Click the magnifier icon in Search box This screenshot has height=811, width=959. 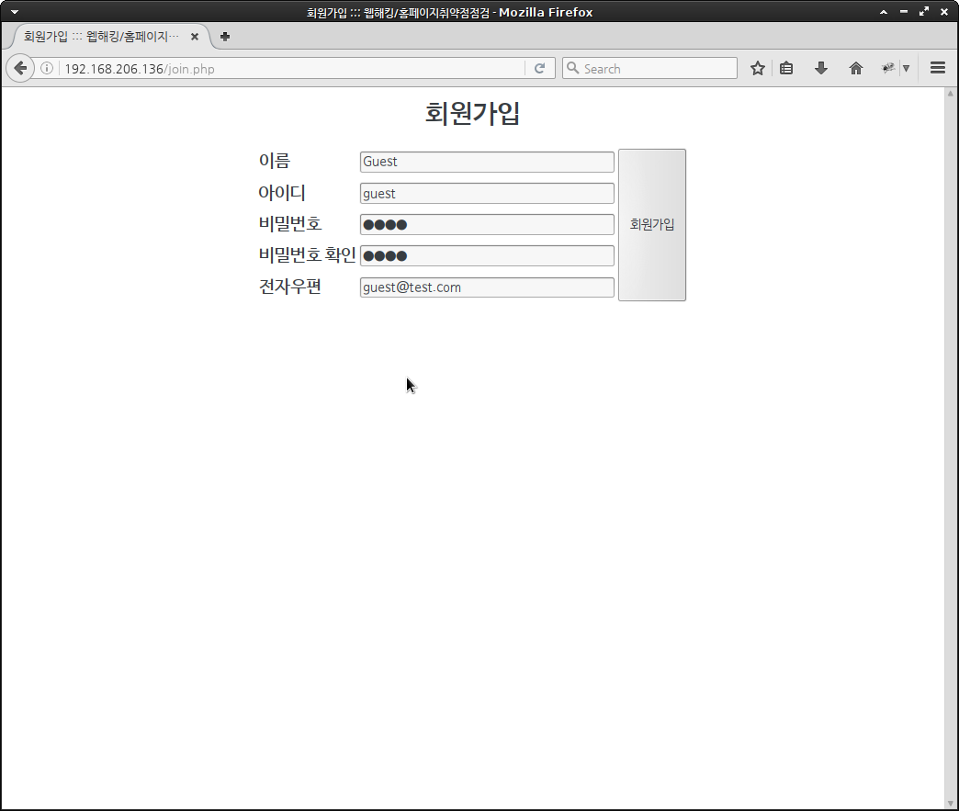click(572, 68)
